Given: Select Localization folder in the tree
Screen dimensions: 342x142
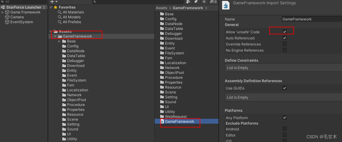Looking at the screenshot, I should 77,90.
